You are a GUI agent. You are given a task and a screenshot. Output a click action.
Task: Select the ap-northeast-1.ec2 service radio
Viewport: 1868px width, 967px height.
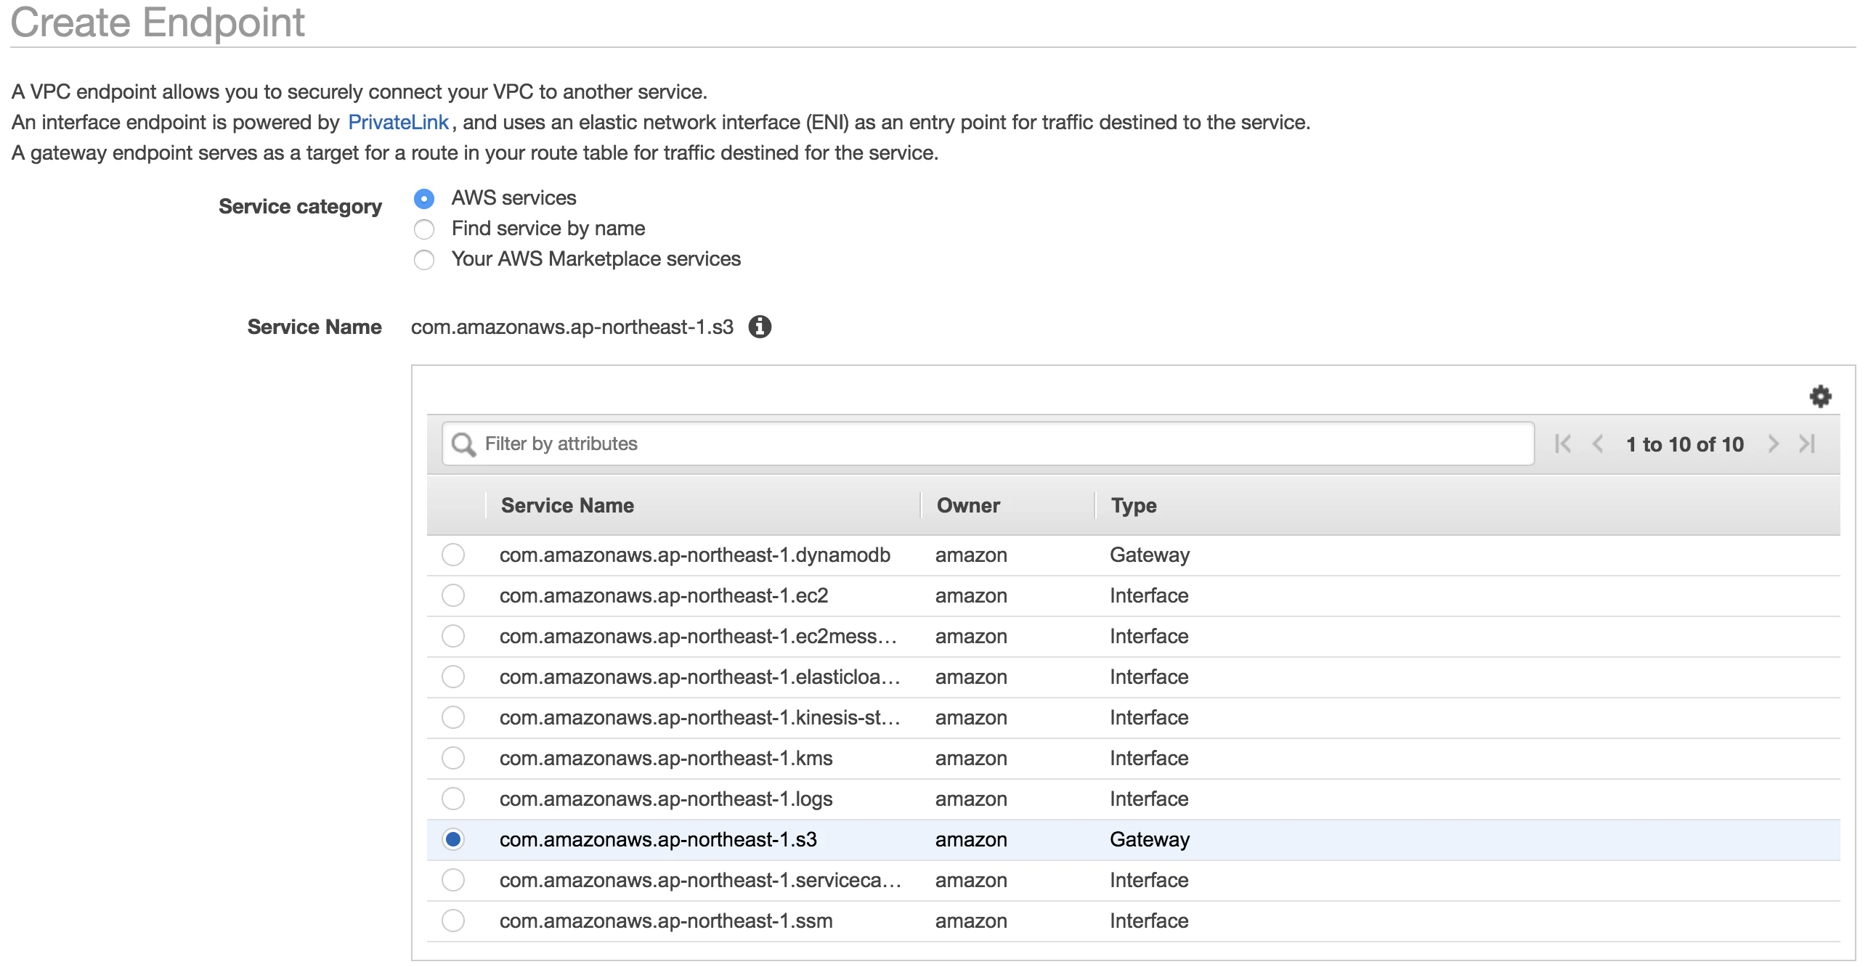453,595
